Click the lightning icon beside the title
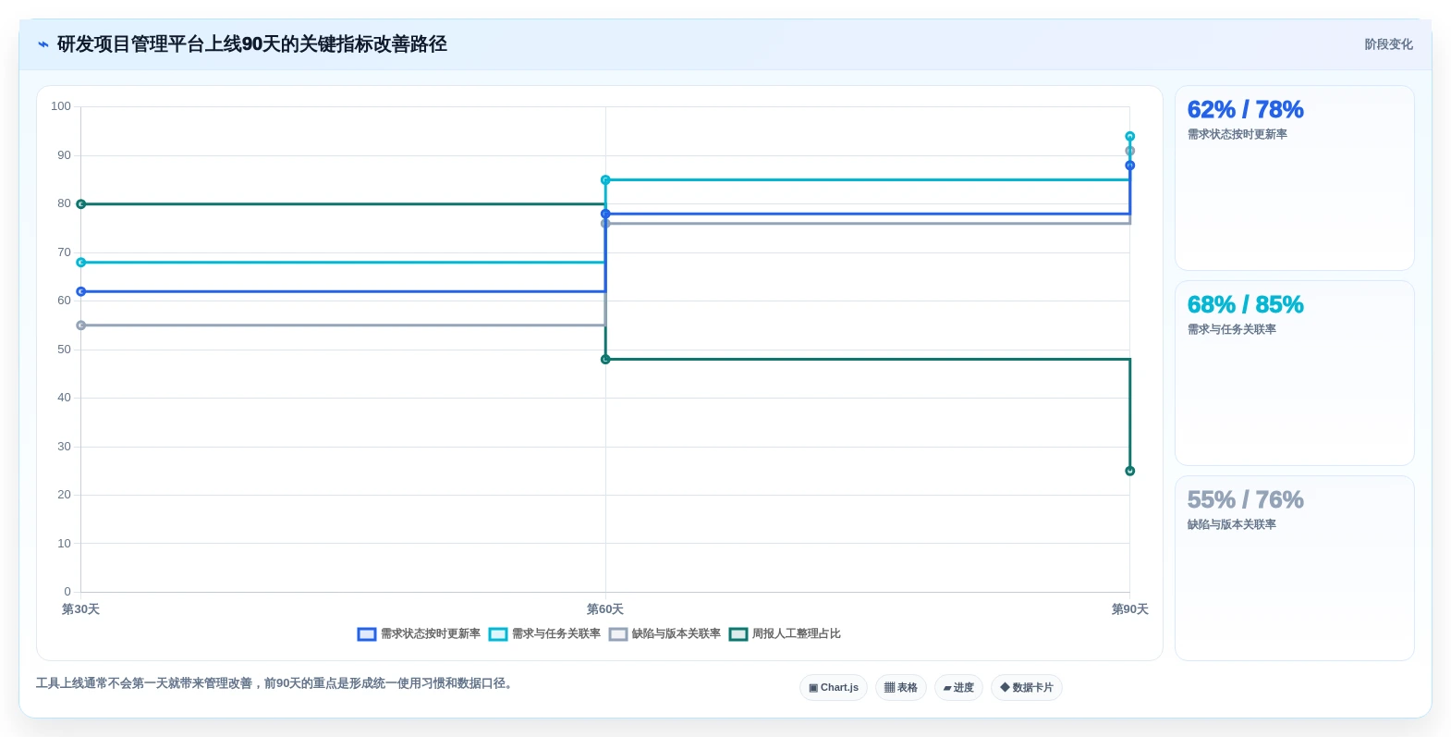This screenshot has width=1451, height=737. 43,44
